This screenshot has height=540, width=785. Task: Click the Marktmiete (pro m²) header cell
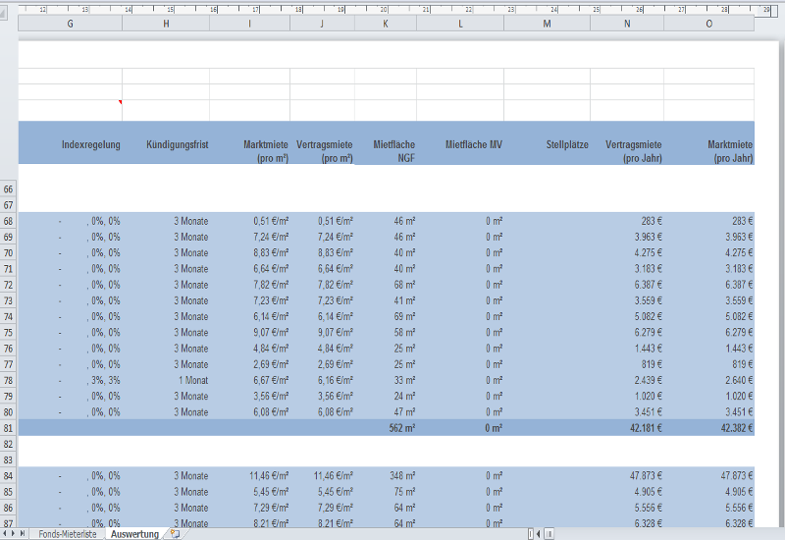click(x=250, y=142)
